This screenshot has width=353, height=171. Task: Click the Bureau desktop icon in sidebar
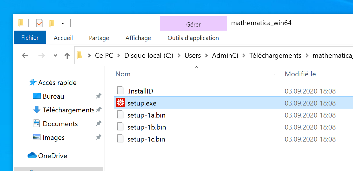(x=36, y=96)
